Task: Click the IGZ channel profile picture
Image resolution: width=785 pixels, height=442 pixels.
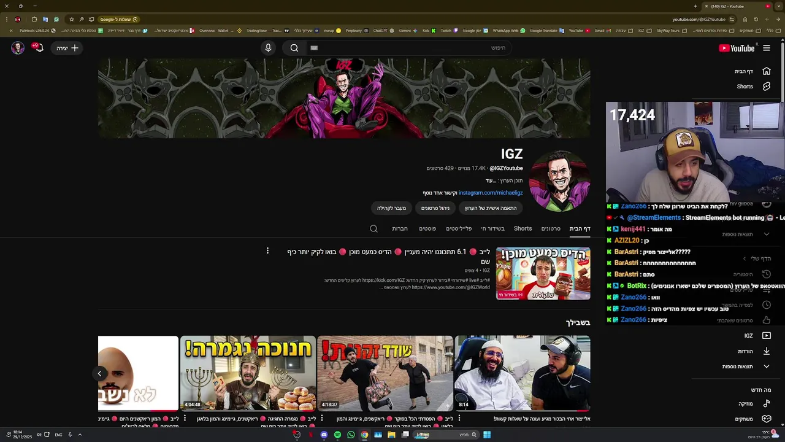Action: [559, 181]
